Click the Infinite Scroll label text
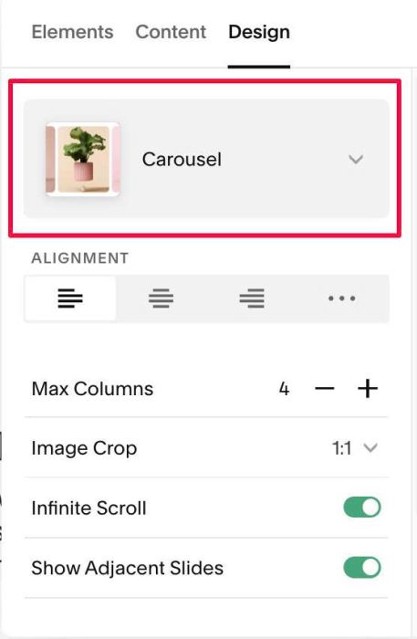This screenshot has width=417, height=639. coord(89,508)
